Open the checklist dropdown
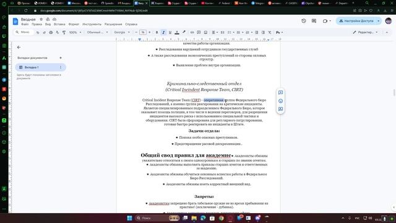This screenshot has width=396, height=223. (231, 32)
